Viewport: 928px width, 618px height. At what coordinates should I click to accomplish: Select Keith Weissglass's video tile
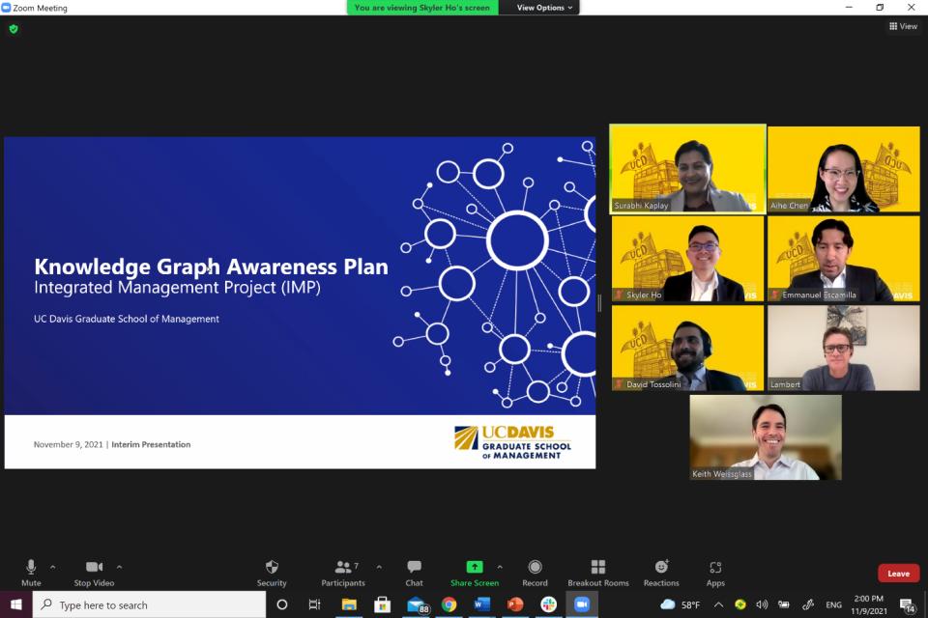pos(766,437)
